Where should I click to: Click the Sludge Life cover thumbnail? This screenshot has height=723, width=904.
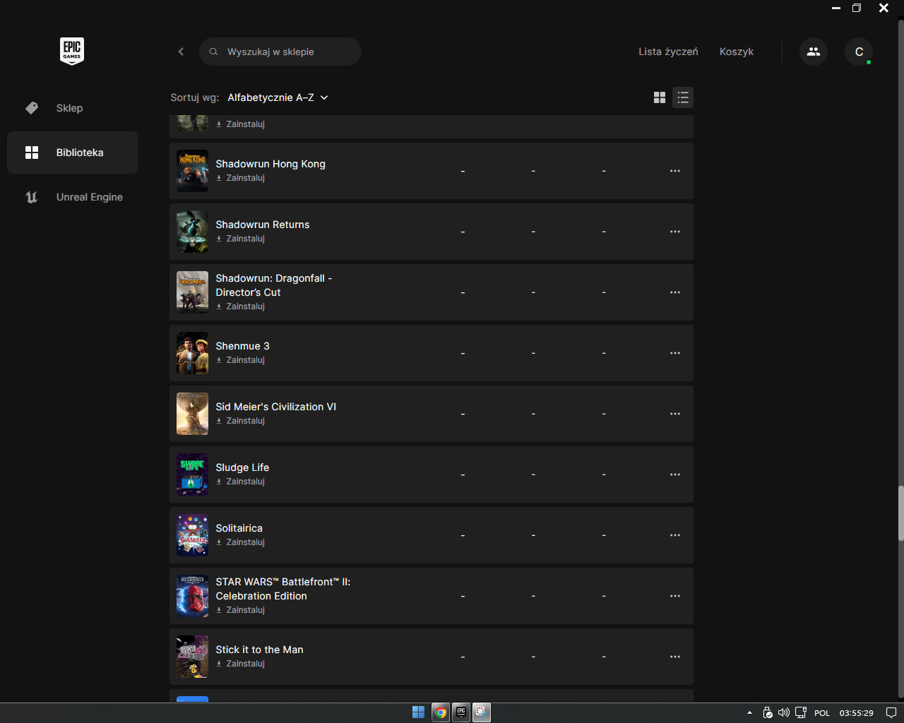click(x=192, y=474)
